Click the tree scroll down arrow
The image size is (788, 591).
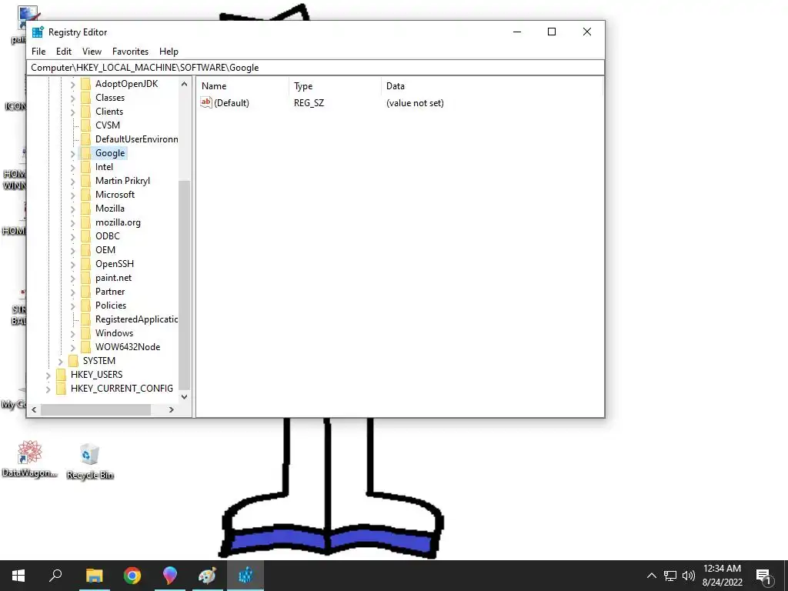[185, 397]
